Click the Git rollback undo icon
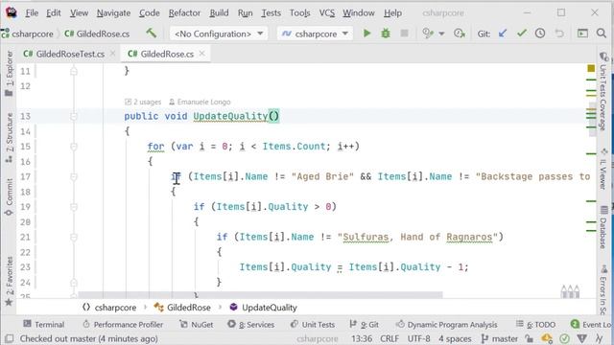This screenshot has height=345, width=614. click(x=559, y=34)
